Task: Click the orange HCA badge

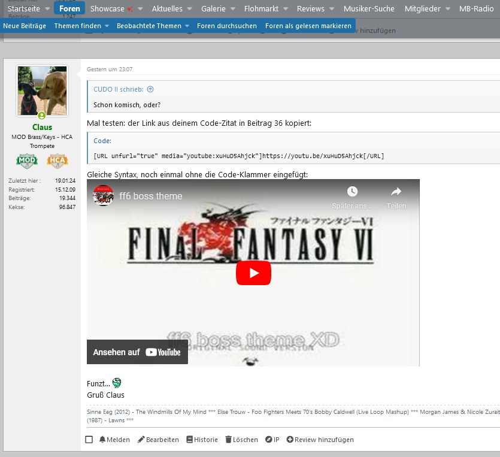Action: 57,161
